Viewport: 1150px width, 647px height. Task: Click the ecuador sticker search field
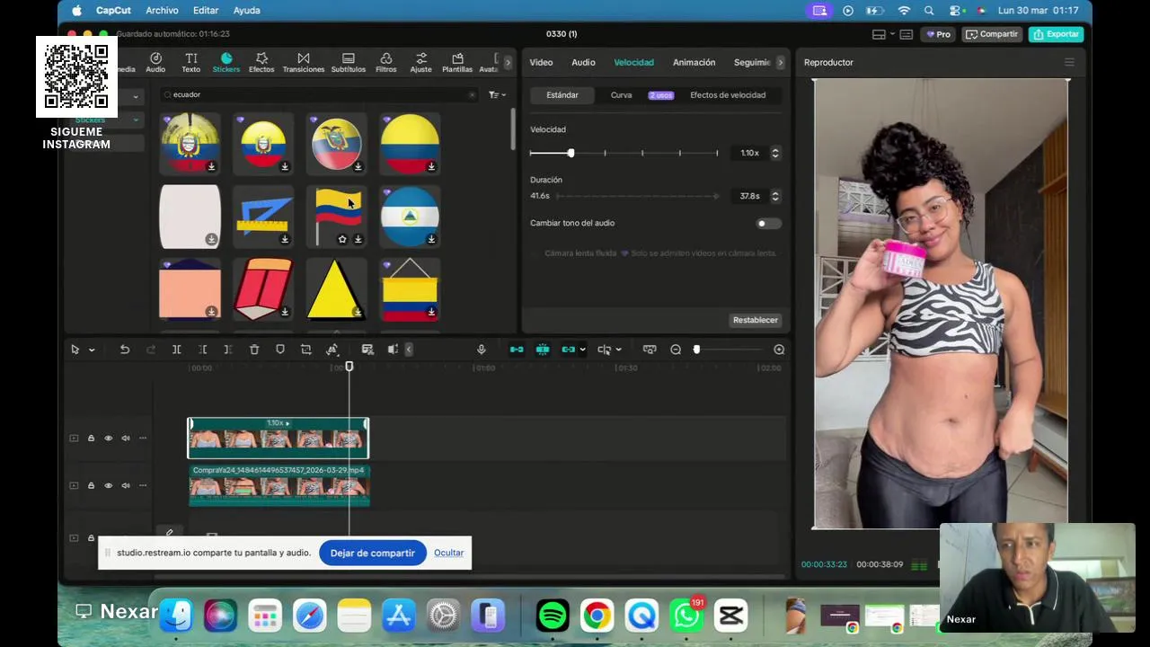point(319,94)
